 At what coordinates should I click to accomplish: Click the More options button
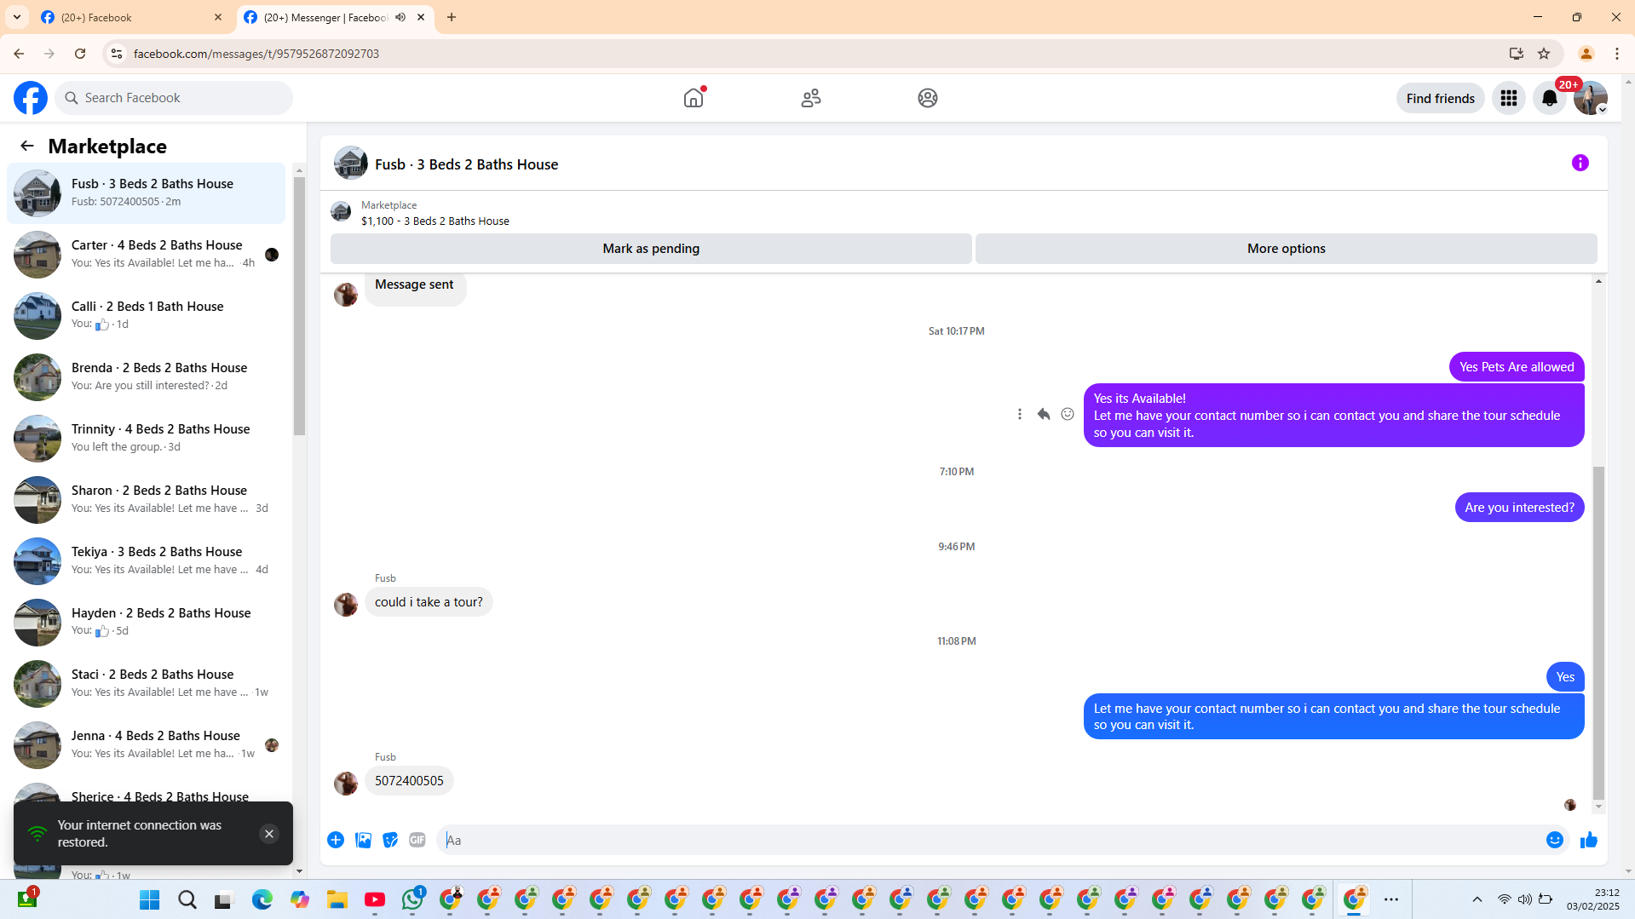click(1287, 249)
